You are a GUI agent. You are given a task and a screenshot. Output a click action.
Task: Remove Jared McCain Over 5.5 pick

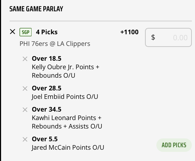(x=25, y=139)
